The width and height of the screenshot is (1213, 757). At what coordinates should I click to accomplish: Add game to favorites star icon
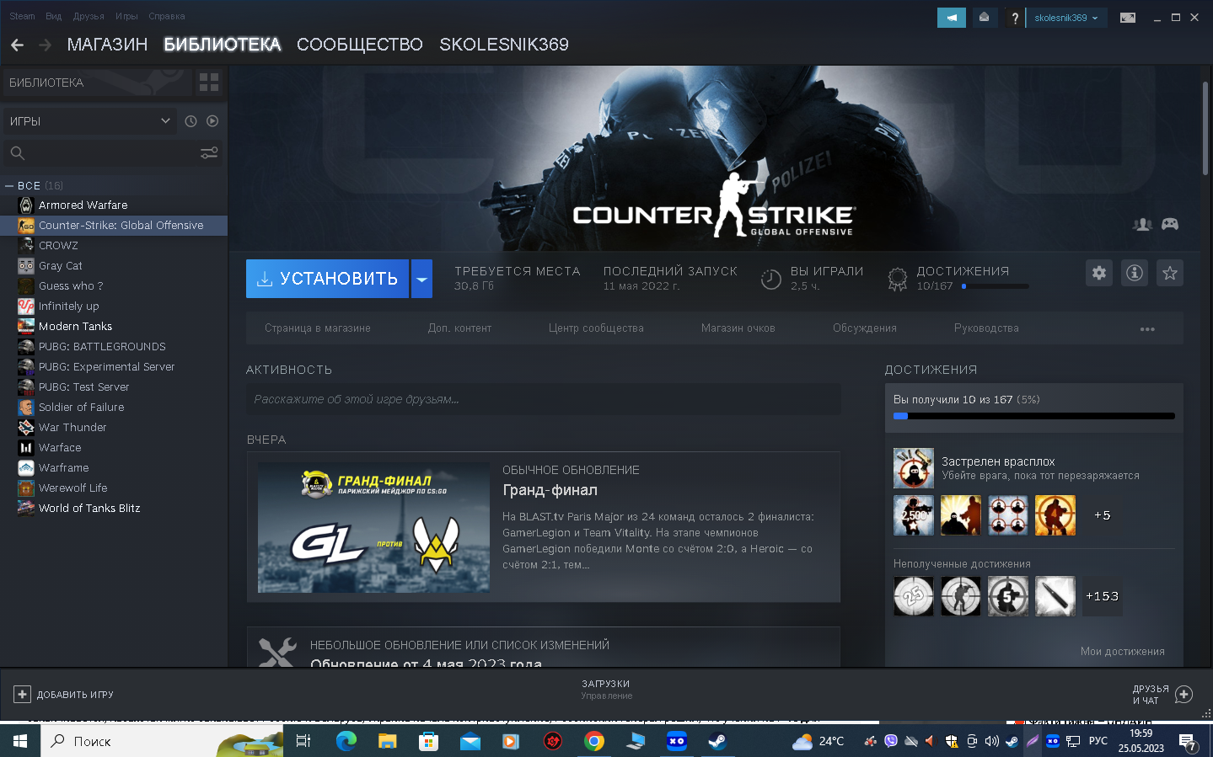[x=1170, y=273]
